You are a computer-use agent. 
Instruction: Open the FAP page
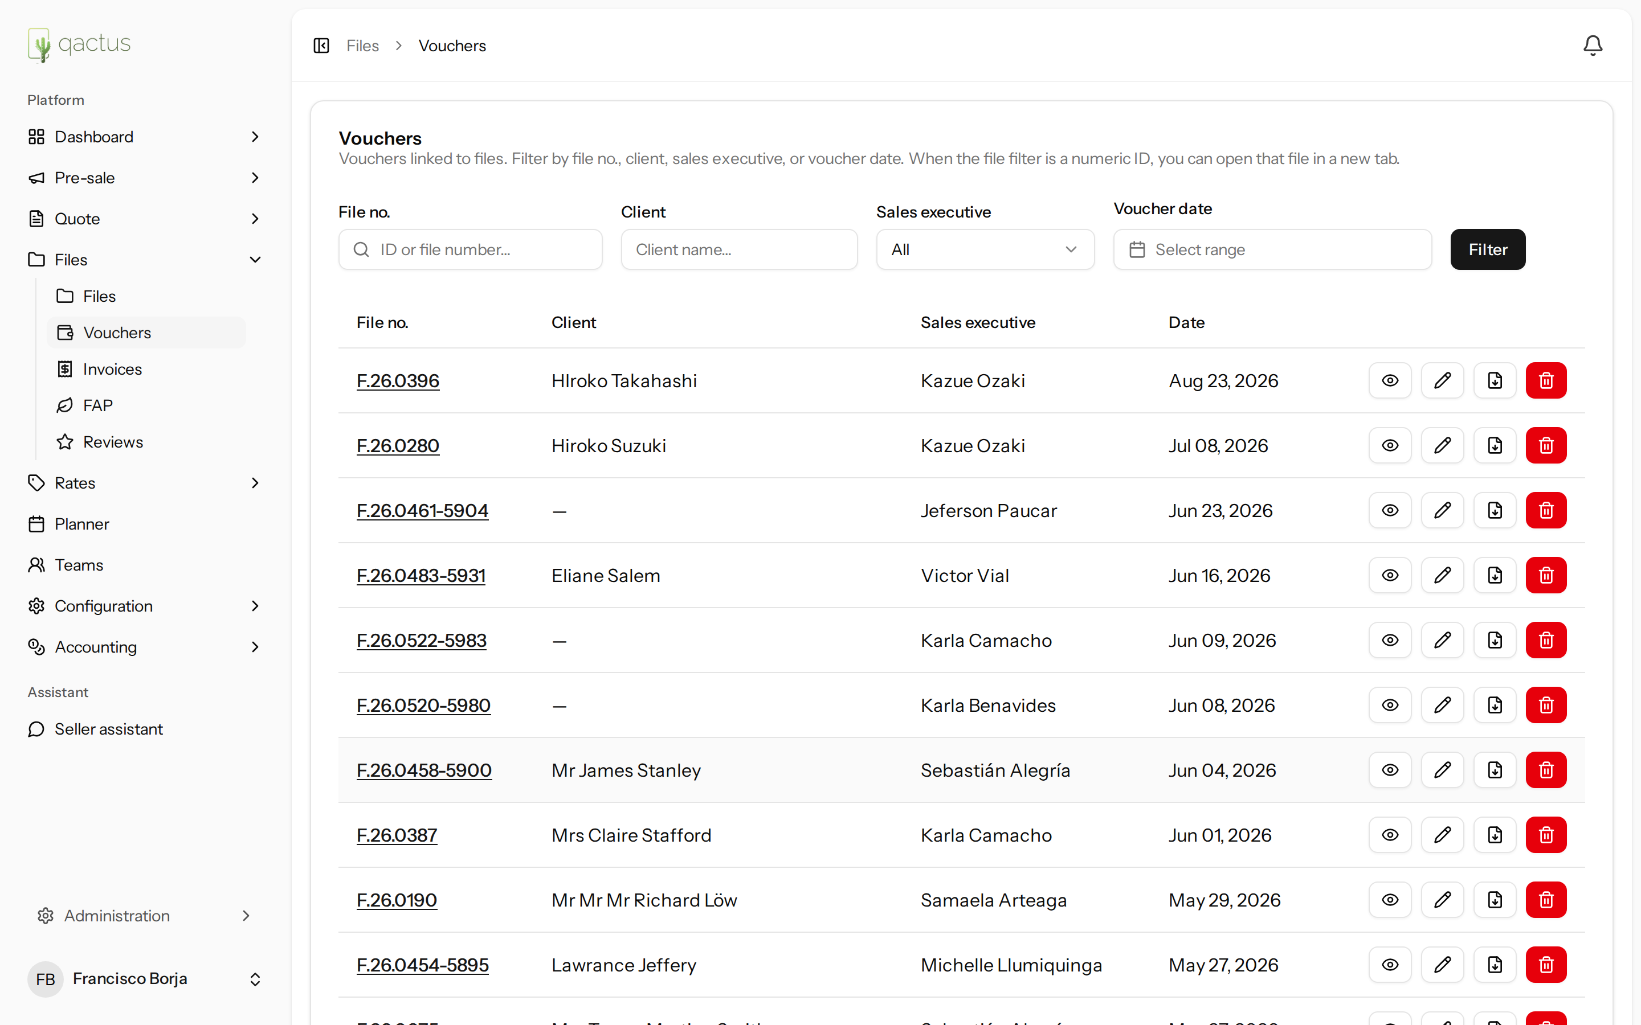pyautogui.click(x=146, y=405)
